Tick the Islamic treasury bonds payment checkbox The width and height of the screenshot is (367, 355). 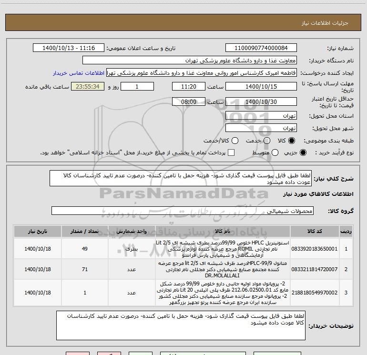231,152
